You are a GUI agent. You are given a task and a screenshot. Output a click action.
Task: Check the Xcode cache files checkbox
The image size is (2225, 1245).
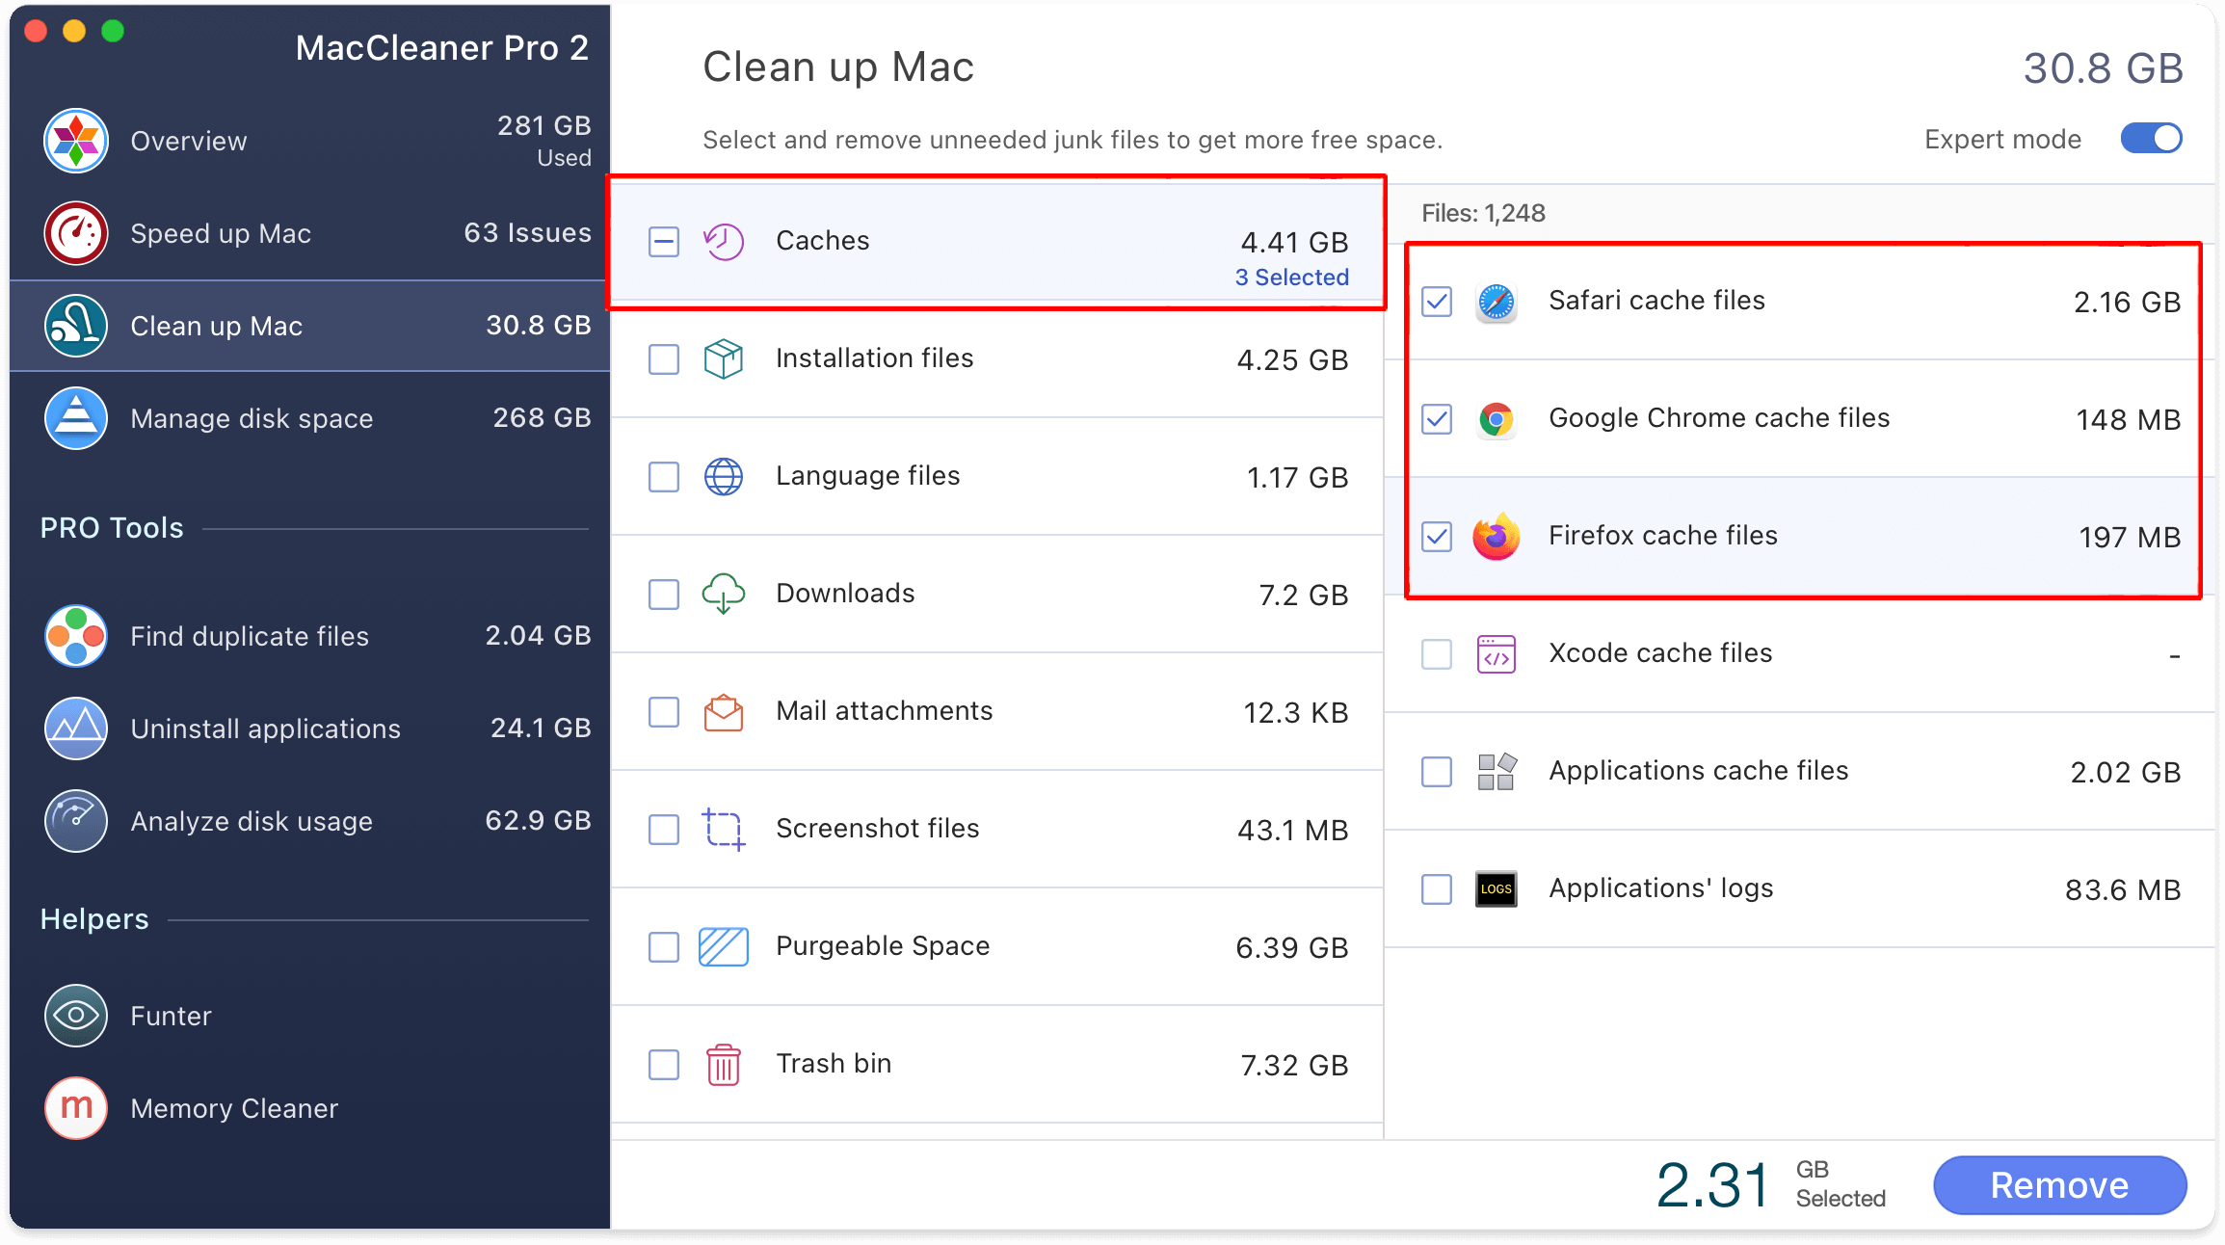pos(1437,654)
